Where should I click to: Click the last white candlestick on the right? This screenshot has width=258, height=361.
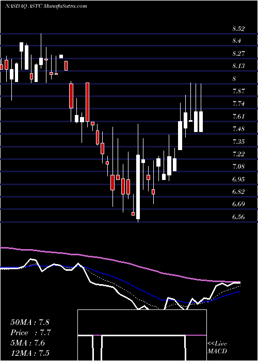coord(201,122)
